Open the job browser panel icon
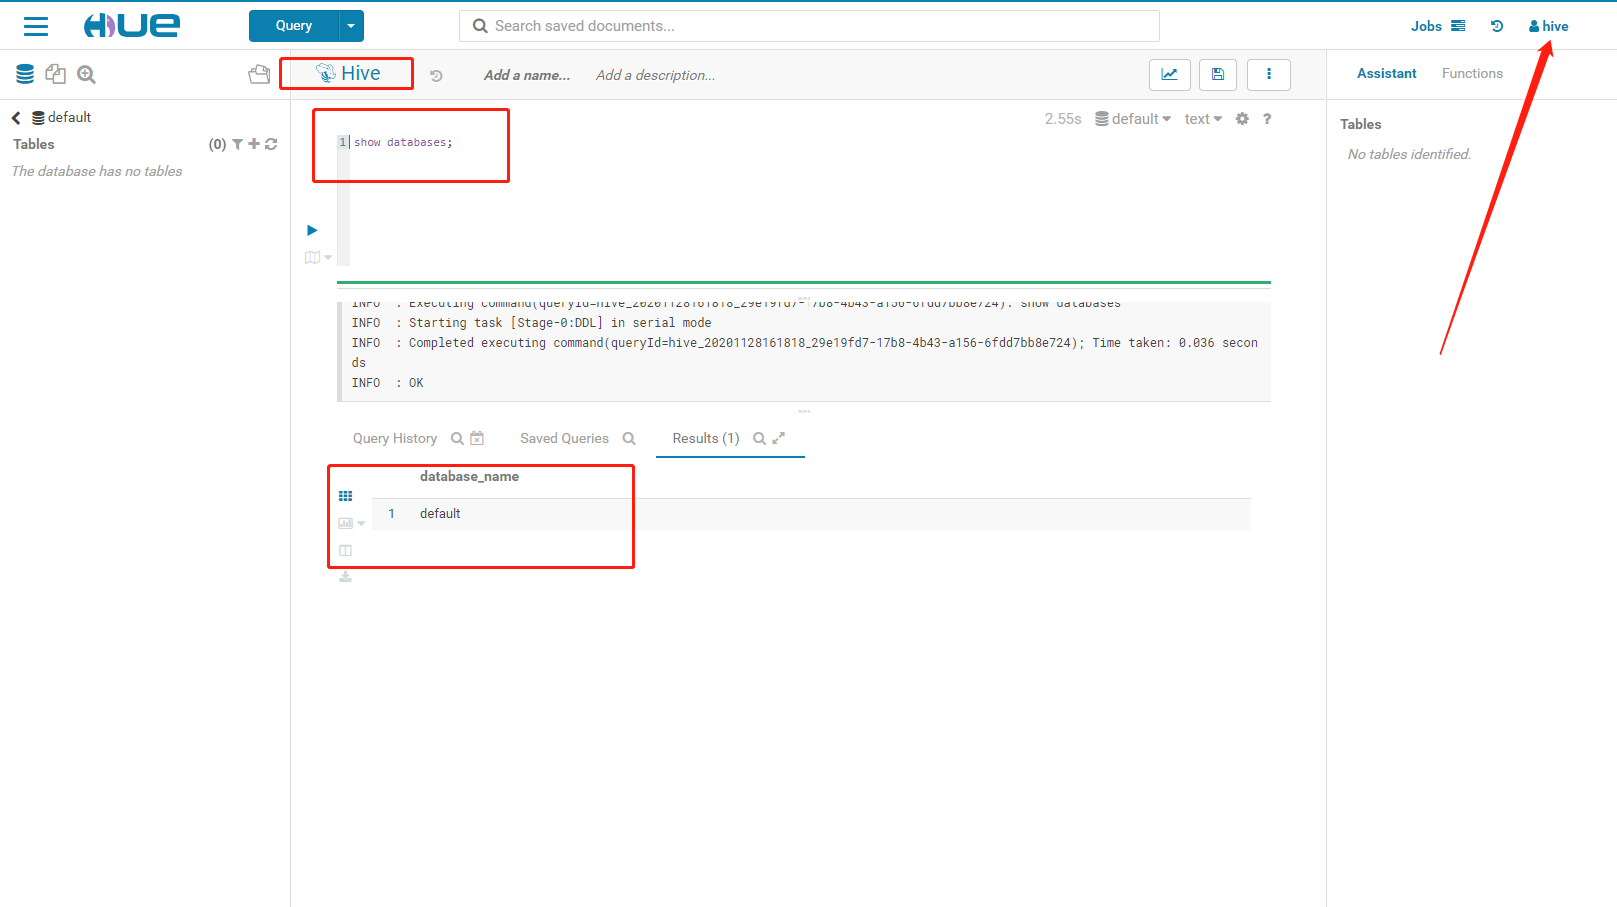The width and height of the screenshot is (1617, 907). click(x=1458, y=26)
